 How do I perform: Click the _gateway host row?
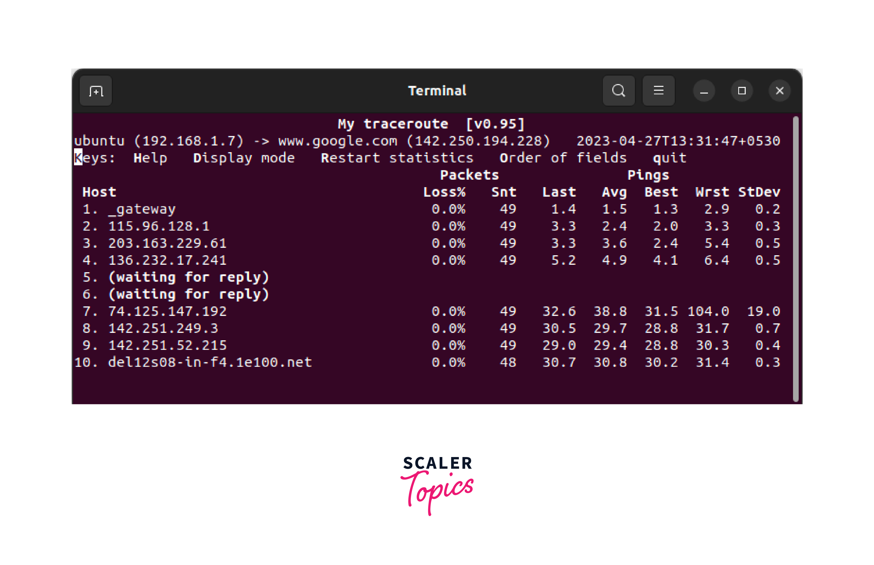tap(142, 209)
